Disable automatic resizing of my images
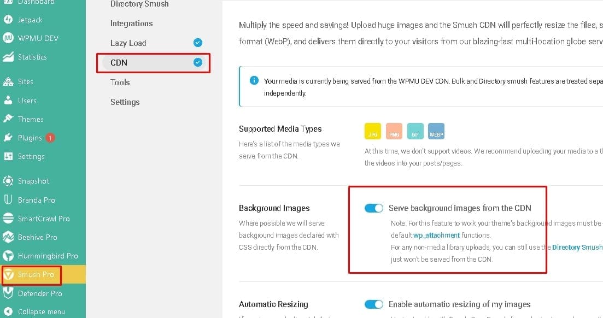 tap(374, 304)
